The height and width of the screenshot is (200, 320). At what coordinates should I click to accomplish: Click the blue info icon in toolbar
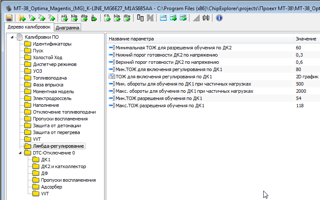(x=219, y=17)
